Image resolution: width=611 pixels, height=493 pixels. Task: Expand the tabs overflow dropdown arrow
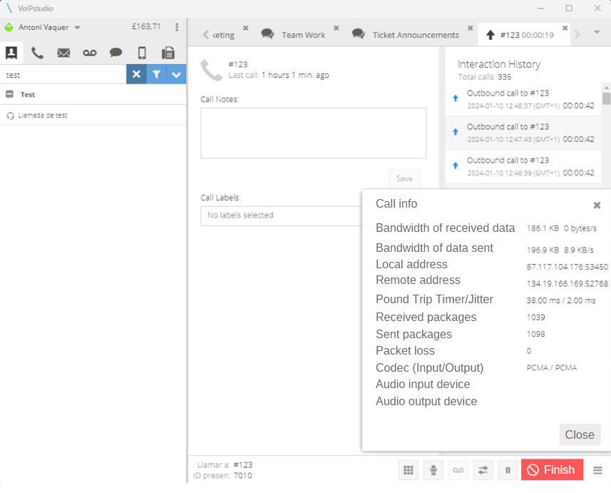coord(597,32)
